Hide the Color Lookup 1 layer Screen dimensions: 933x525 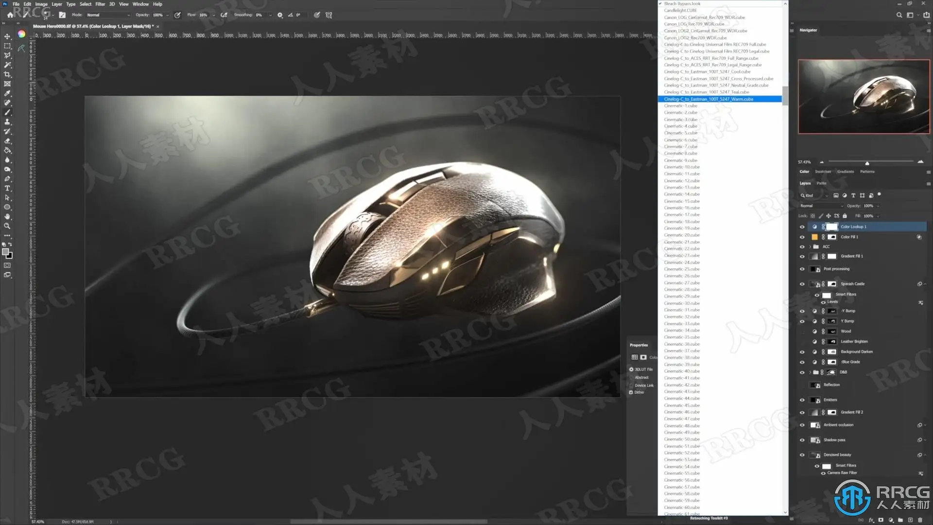(802, 227)
